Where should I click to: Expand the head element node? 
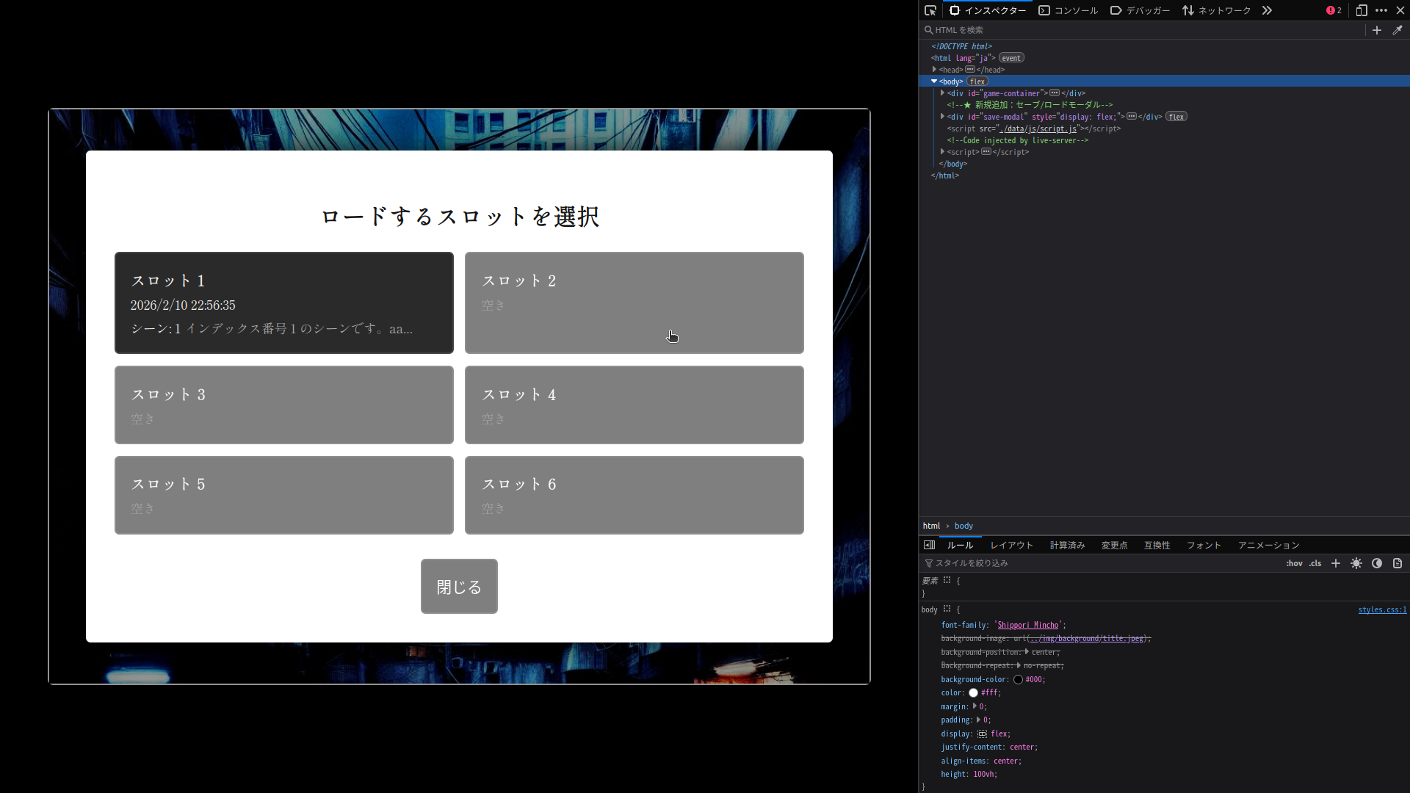coord(935,70)
